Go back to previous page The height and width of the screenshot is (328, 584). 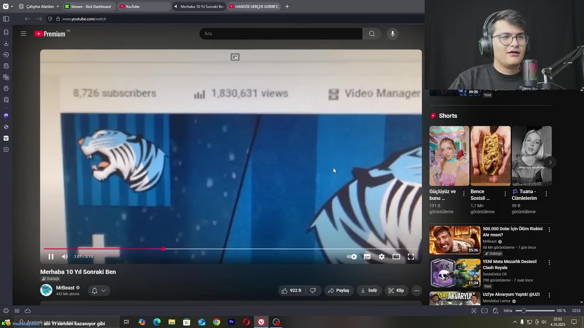point(27,19)
